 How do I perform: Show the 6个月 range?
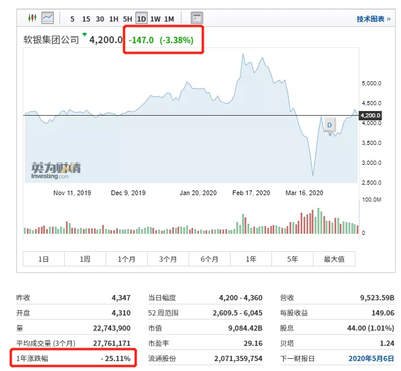pos(210,259)
